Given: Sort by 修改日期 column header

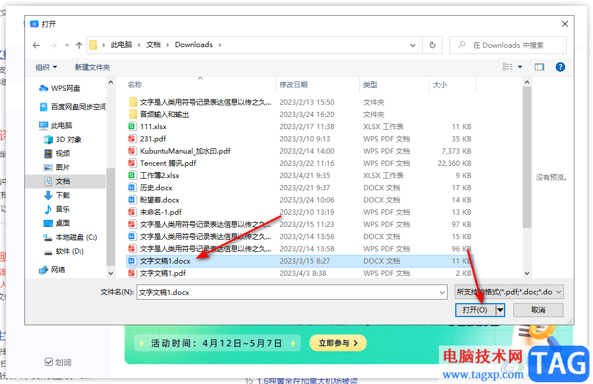Looking at the screenshot, I should 317,85.
